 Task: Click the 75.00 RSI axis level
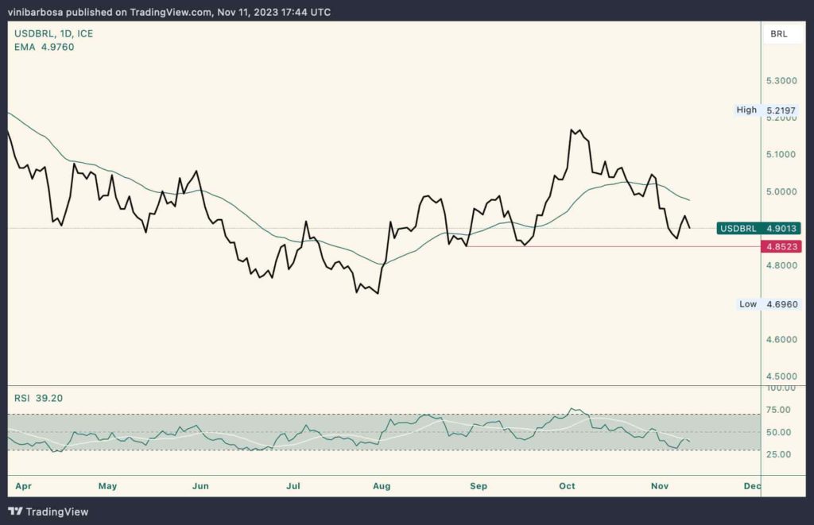click(781, 410)
